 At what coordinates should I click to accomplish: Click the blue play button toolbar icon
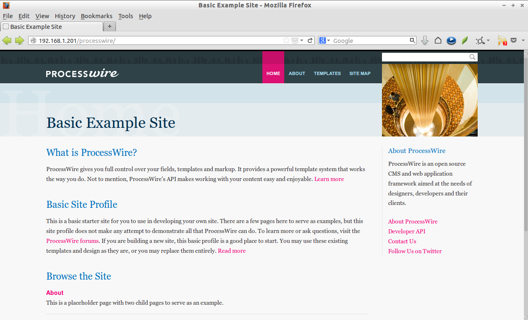tap(451, 40)
